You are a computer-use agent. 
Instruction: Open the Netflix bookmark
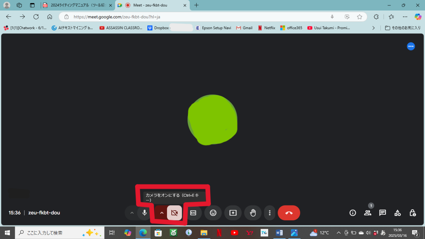pyautogui.click(x=266, y=28)
